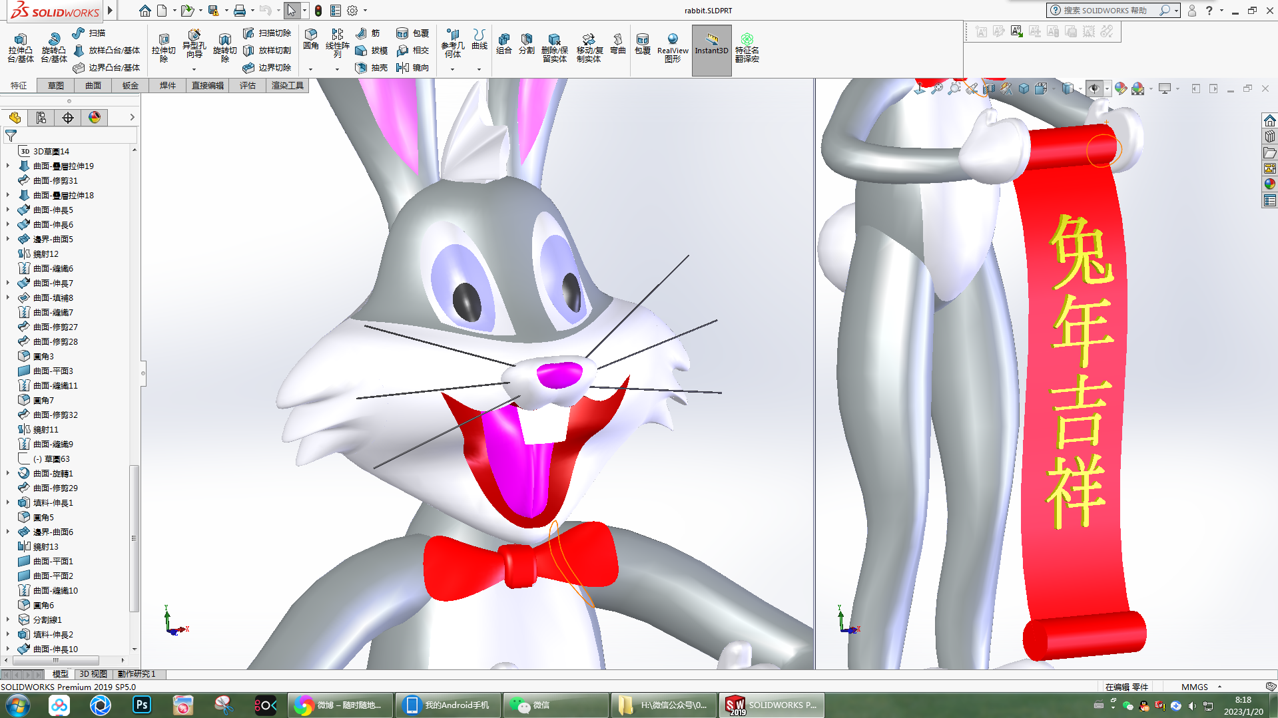Select the 扫描切除 swept cut tool
The height and width of the screenshot is (718, 1278).
point(267,33)
